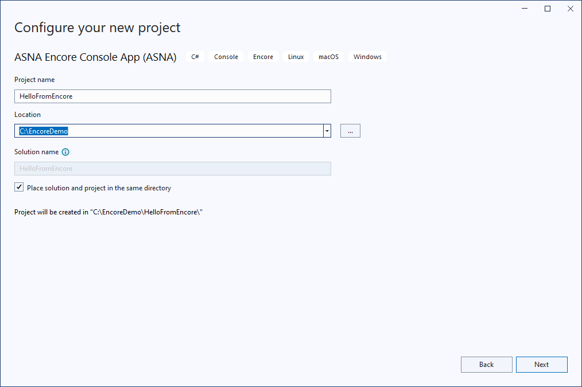The image size is (582, 387).
Task: Click the browse (...) button for Location
Action: (350, 131)
